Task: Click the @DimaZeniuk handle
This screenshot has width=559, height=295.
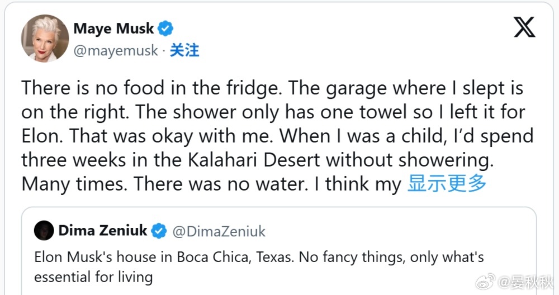Action: [219, 231]
